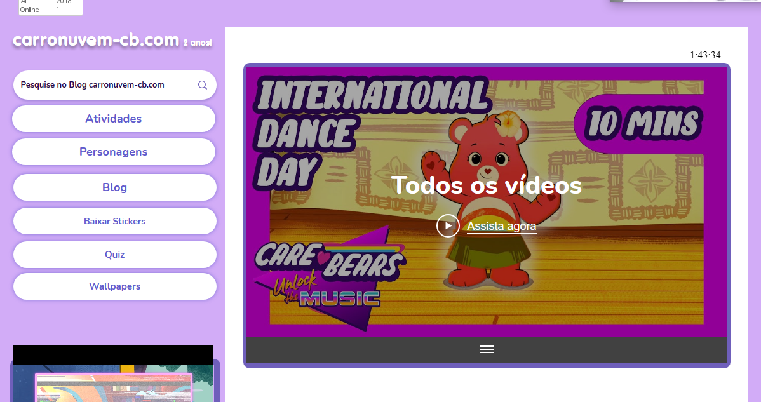Focus the blog search field
Viewport: 761px width, 402px height.
click(x=114, y=85)
